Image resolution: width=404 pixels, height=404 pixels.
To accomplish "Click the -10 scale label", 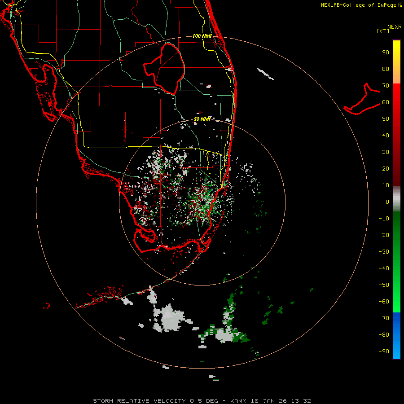I will click(384, 219).
